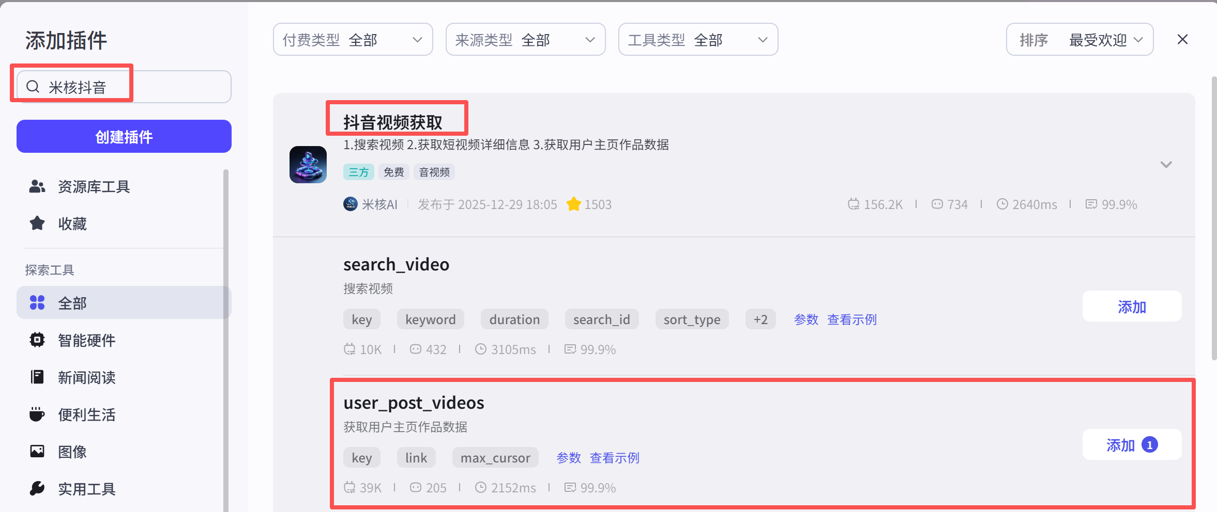Click the 3105ms clock icon under search_video

481,349
